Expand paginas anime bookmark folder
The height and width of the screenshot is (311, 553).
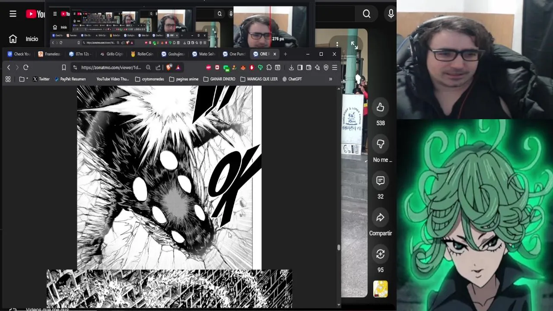[x=184, y=79]
